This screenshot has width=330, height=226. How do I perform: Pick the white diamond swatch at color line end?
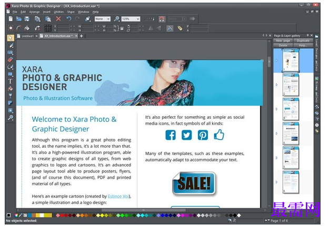[x=239, y=215]
